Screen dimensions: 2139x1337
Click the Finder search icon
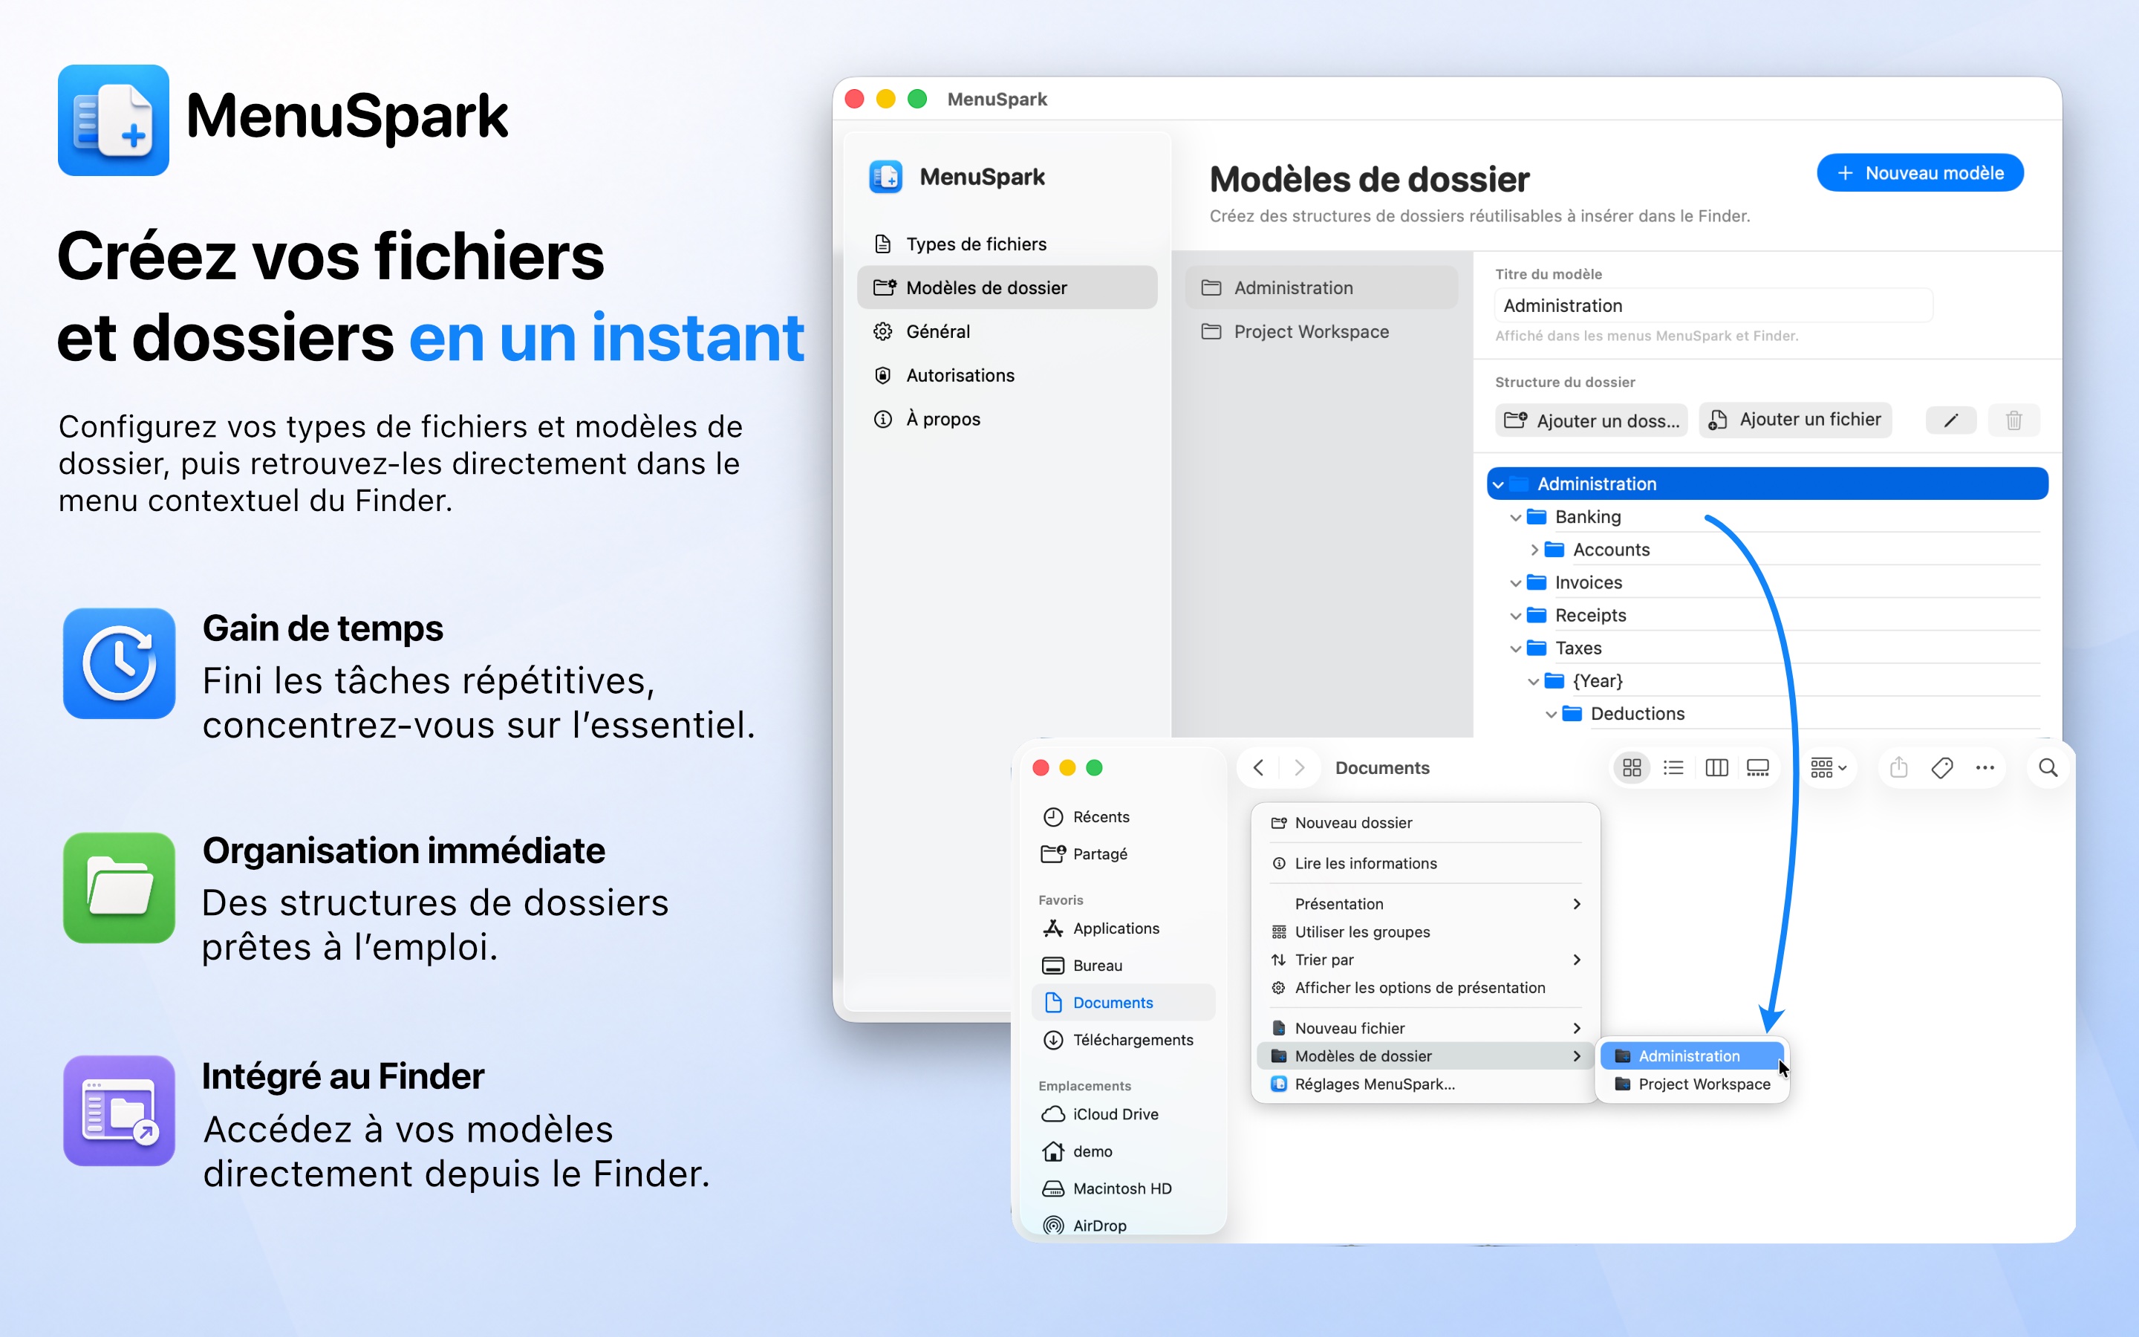pyautogui.click(x=2048, y=767)
